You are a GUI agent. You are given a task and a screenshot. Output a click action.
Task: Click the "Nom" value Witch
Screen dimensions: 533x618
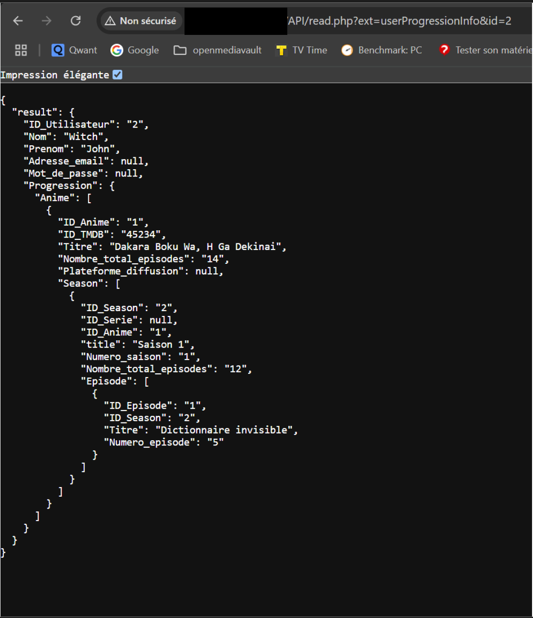tap(84, 137)
